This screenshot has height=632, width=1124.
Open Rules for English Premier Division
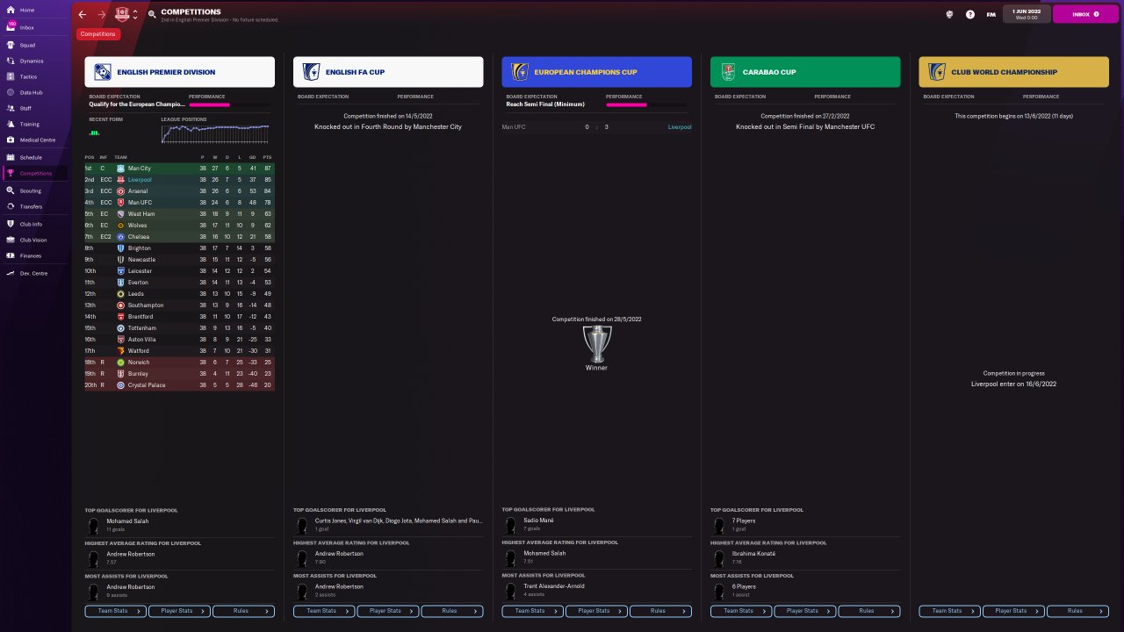pyautogui.click(x=243, y=611)
